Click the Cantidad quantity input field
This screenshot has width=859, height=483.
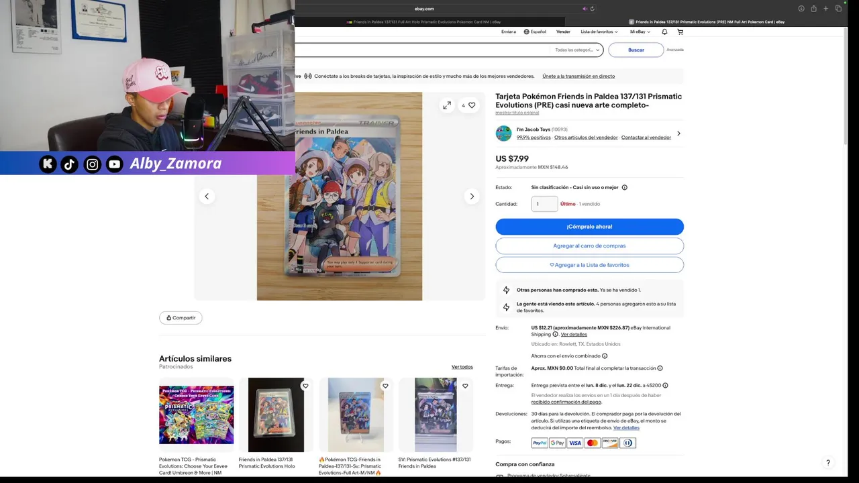pos(544,204)
